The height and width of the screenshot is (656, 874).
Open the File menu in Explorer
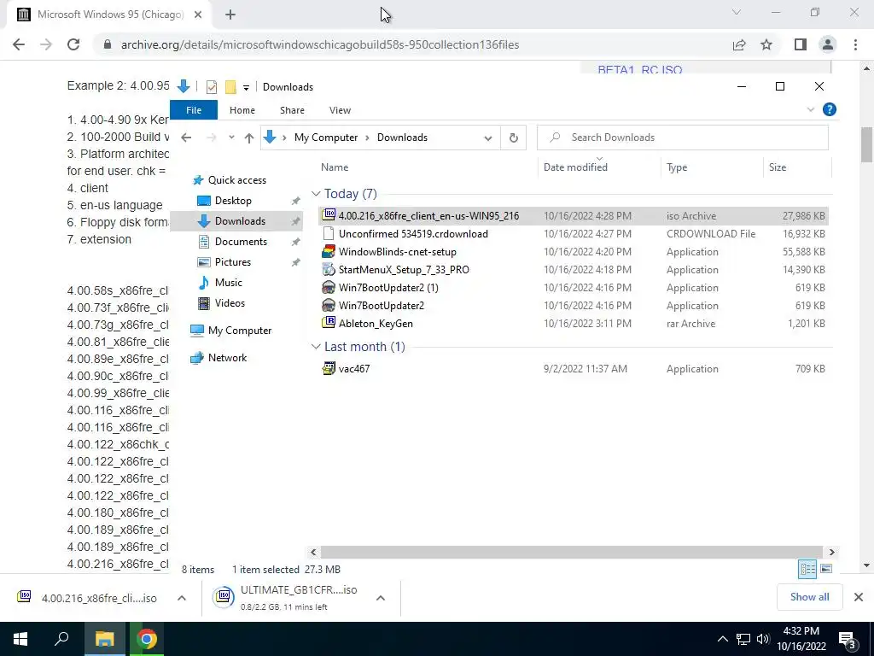194,110
